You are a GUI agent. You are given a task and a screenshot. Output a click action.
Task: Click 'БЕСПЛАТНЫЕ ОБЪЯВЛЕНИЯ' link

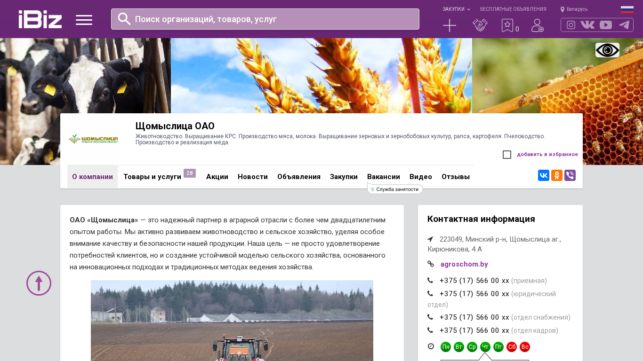pyautogui.click(x=513, y=9)
